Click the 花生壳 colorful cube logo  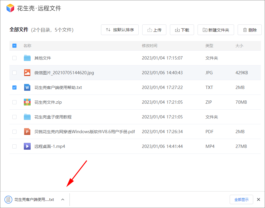pyautogui.click(x=10, y=8)
